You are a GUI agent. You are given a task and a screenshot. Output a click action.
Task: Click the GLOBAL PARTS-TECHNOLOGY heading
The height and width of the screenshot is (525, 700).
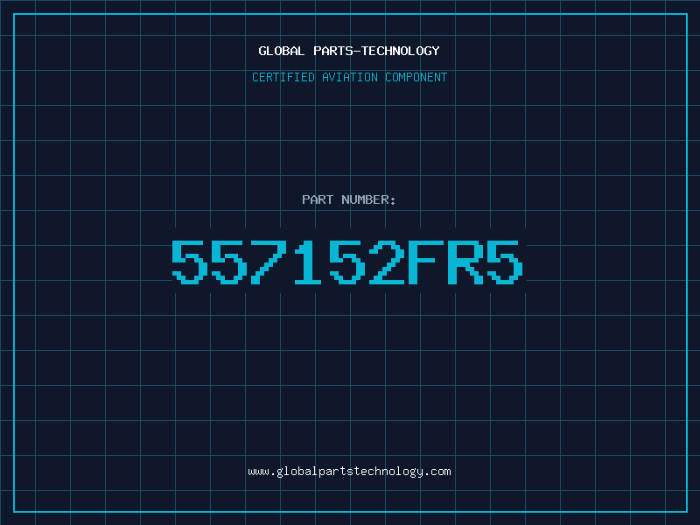pos(349,51)
